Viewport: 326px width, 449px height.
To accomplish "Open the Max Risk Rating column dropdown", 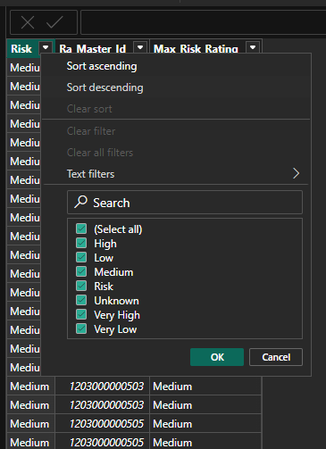I will pyautogui.click(x=253, y=47).
